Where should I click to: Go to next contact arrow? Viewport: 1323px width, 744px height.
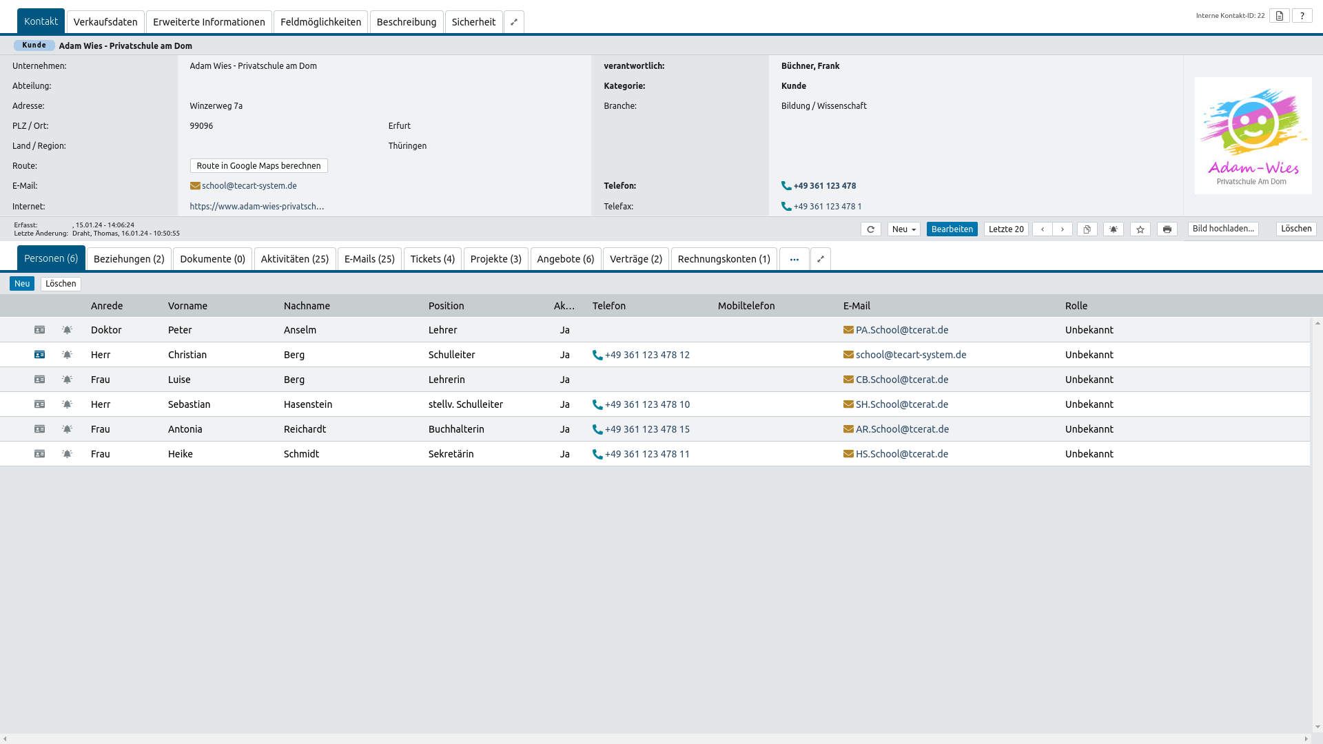click(1062, 229)
